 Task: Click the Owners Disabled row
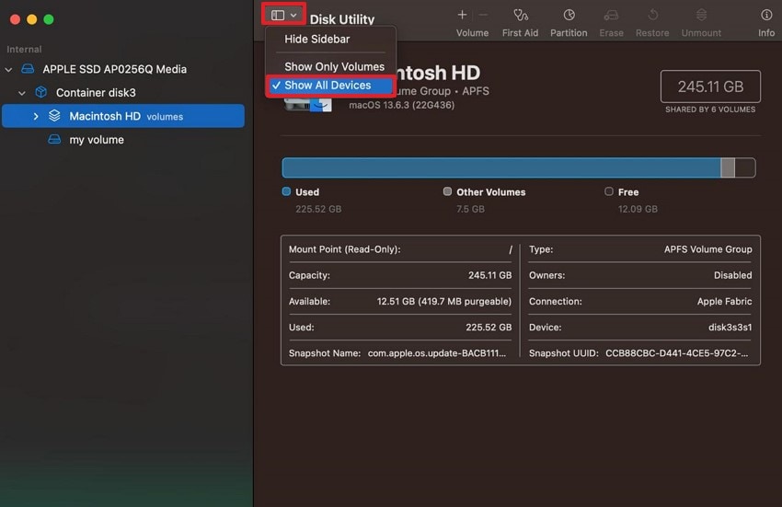tap(640, 275)
